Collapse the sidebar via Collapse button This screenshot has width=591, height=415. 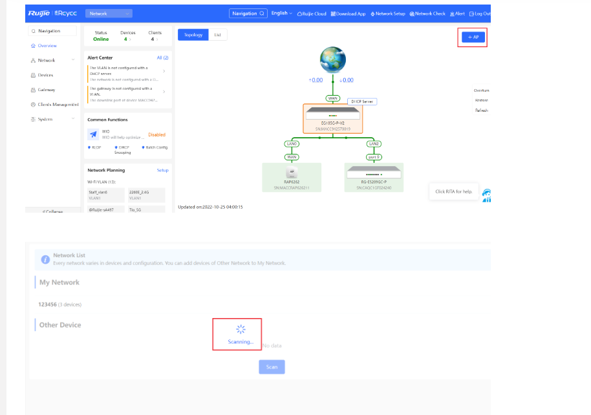[x=53, y=211]
